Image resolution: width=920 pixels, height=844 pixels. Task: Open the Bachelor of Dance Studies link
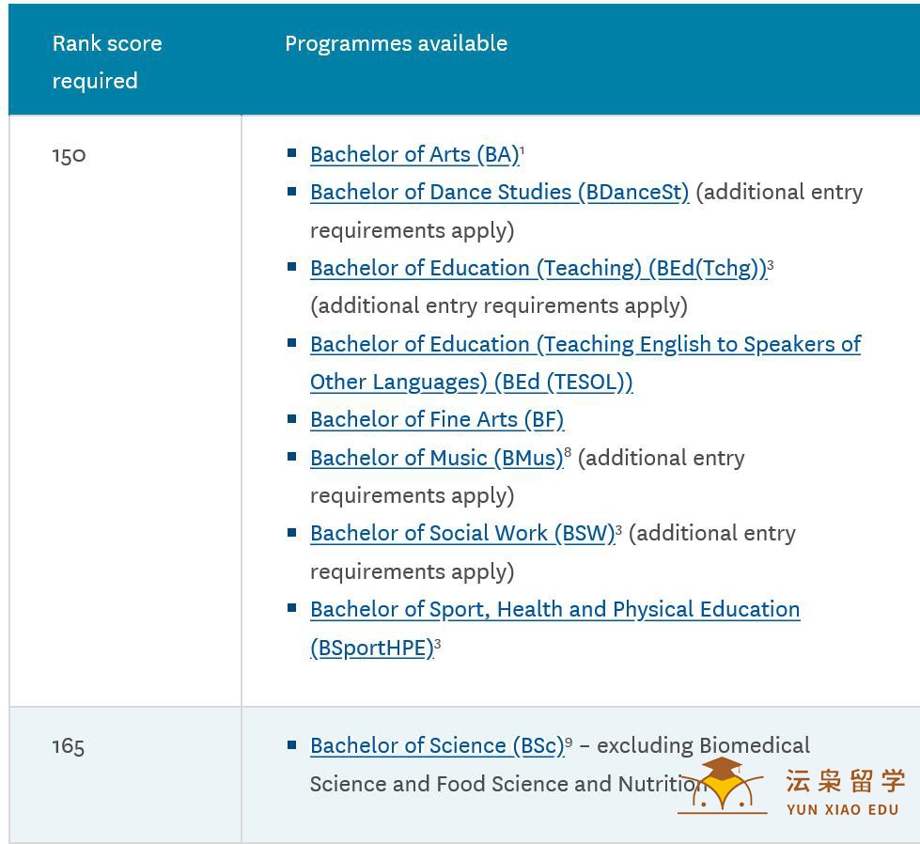499,192
